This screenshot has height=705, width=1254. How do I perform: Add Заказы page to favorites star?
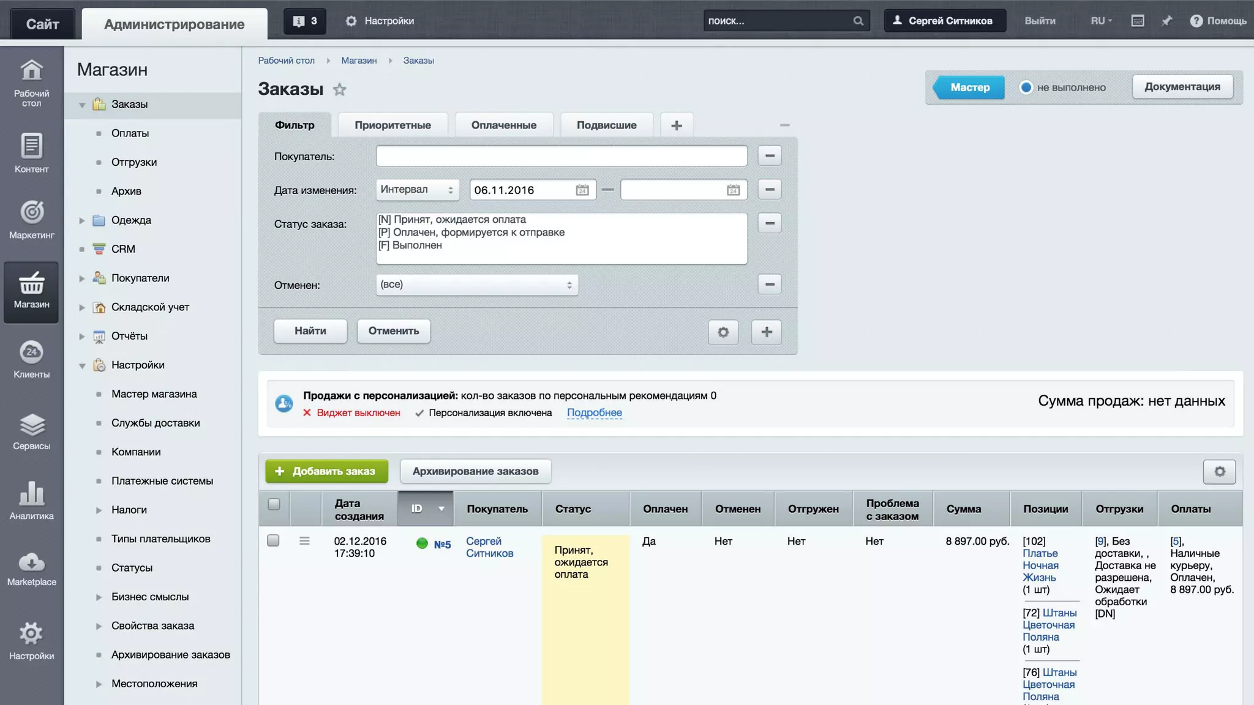point(339,90)
